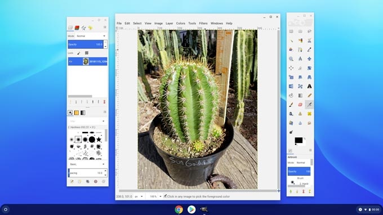This screenshot has width=383, height=215.
Task: Open the layers dock tab configuration menu
Action: pos(105,27)
